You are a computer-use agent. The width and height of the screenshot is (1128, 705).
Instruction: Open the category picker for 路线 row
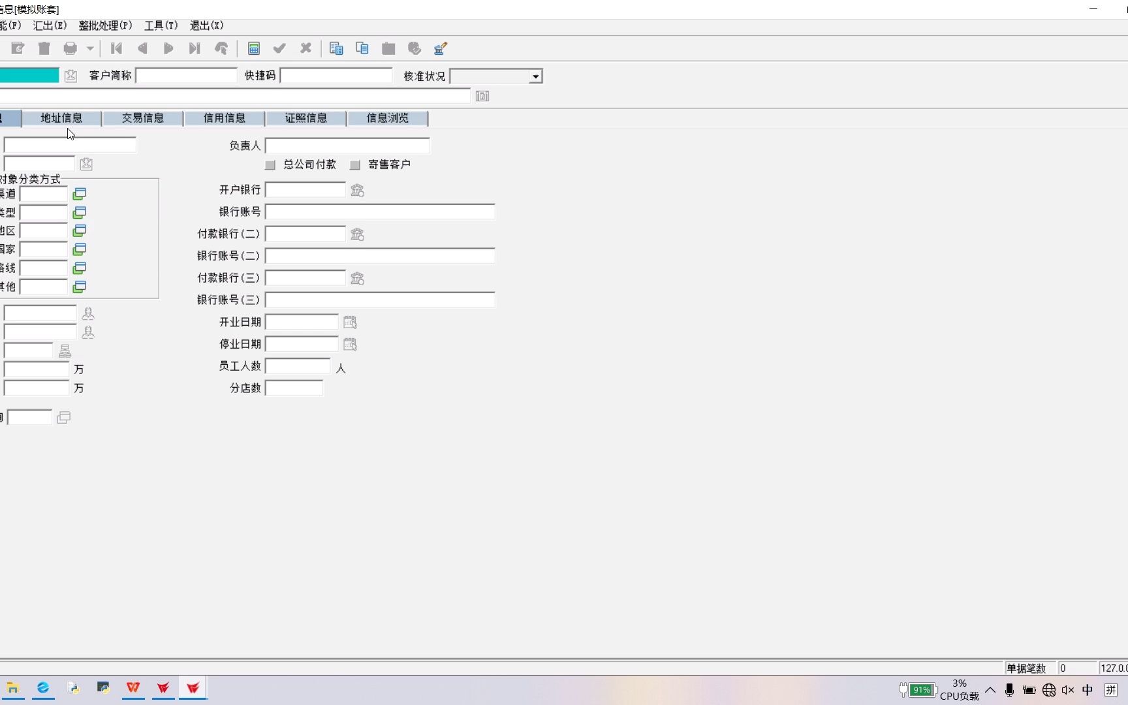[80, 268]
